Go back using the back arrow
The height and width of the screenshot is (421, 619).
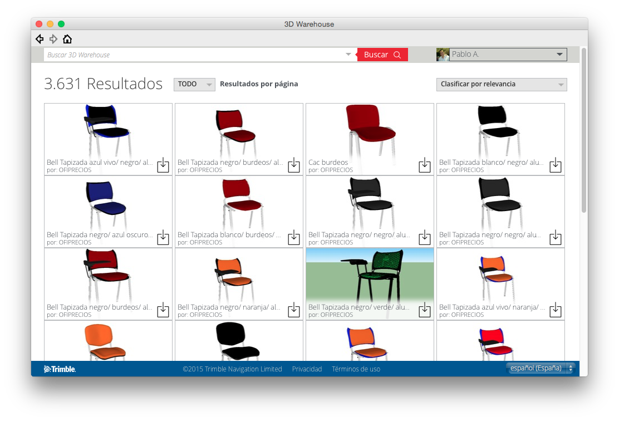pos(40,39)
